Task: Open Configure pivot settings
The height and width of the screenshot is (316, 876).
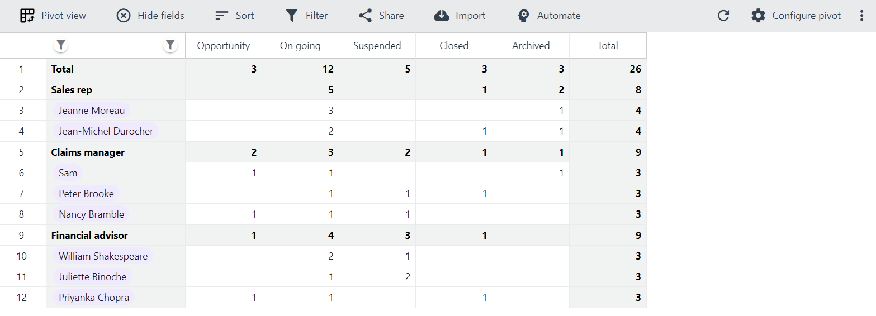Action: point(796,16)
